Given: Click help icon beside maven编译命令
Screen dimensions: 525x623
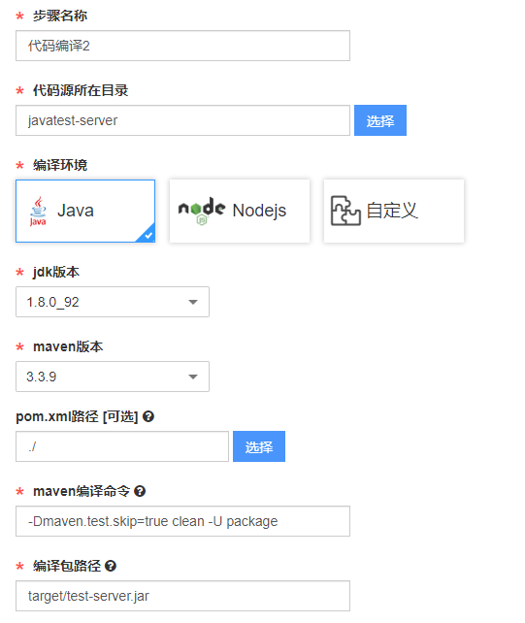Looking at the screenshot, I should (140, 491).
